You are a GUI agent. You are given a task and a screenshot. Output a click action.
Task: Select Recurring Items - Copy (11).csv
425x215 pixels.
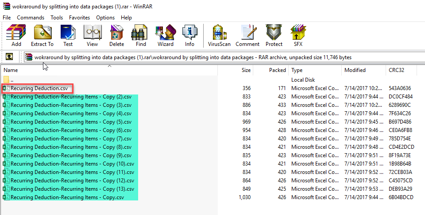(72, 172)
